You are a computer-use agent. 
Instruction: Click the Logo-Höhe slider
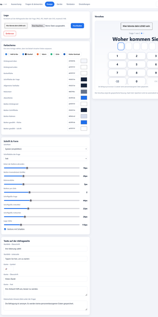pyautogui.click(x=42, y=225)
